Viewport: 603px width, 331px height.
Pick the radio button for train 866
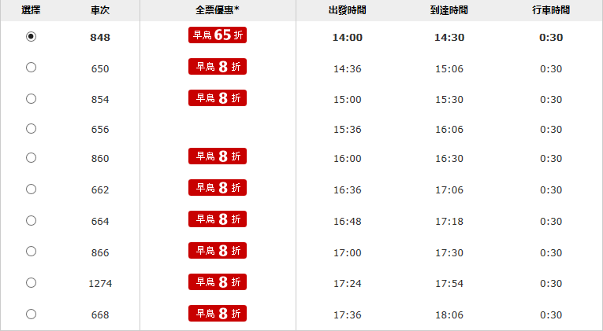pos(31,252)
